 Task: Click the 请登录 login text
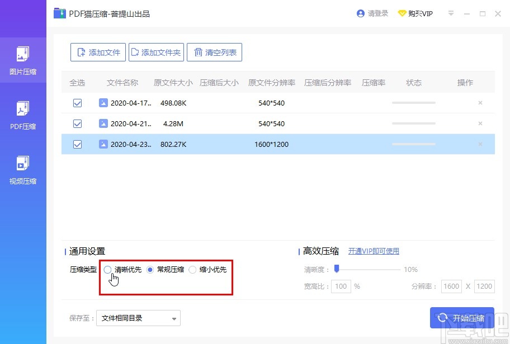click(x=378, y=13)
